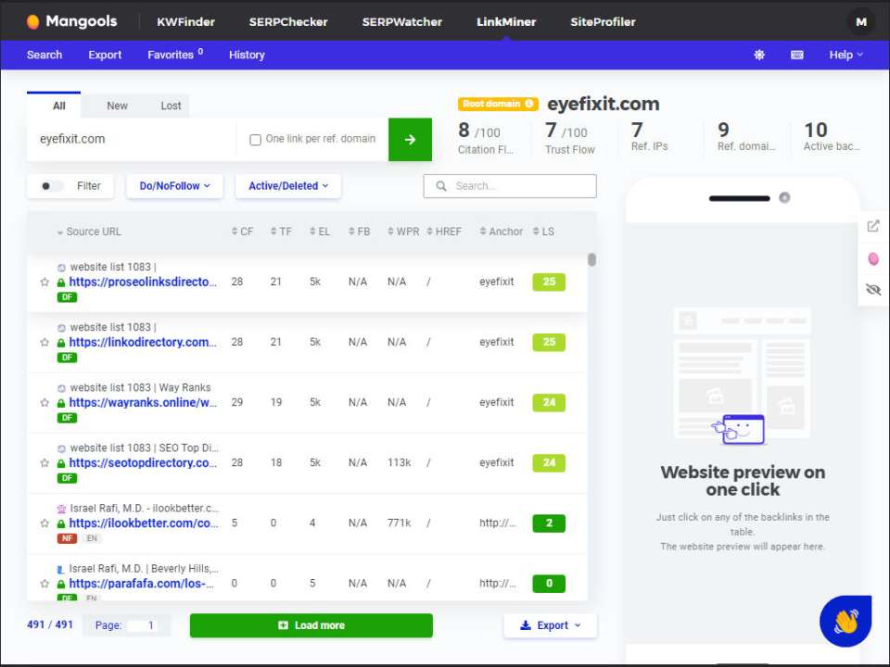Click the Mangools logo
Screen dimensions: 890x667
pyautogui.click(x=71, y=20)
